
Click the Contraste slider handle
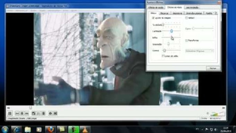click(x=171, y=31)
